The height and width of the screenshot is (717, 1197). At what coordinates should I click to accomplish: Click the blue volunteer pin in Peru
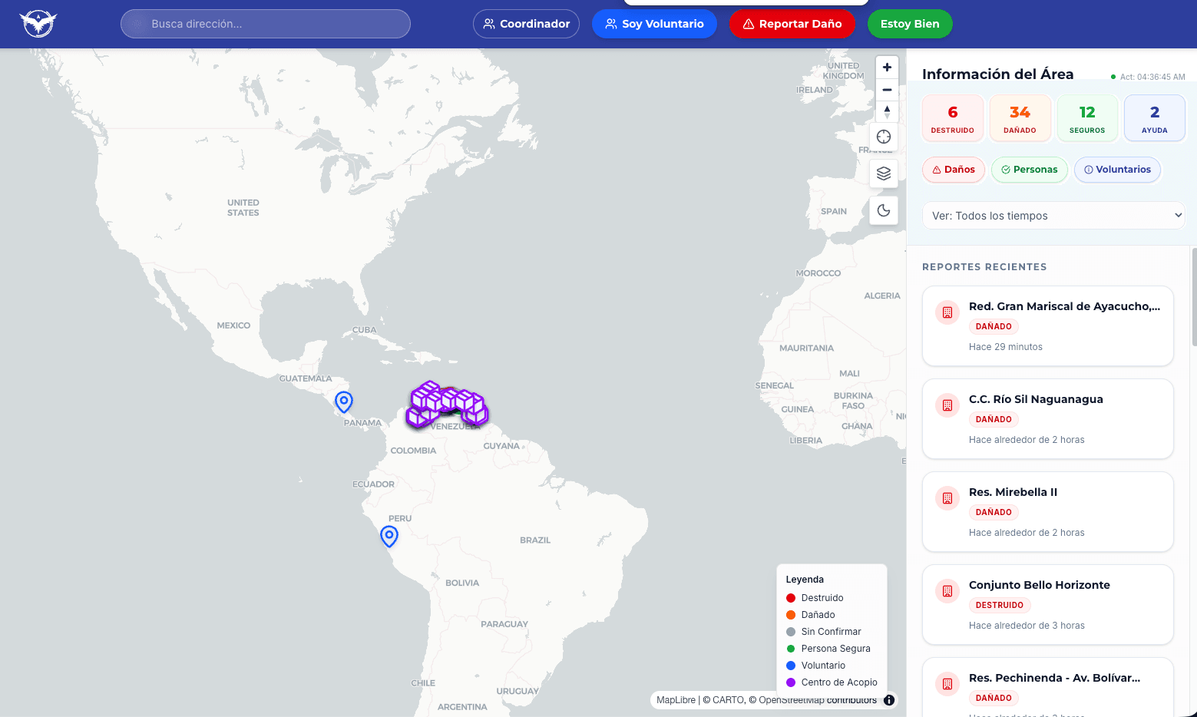(389, 536)
